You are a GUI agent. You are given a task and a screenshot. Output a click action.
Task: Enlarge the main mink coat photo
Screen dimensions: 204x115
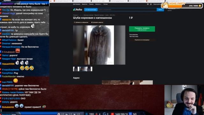[99, 45]
